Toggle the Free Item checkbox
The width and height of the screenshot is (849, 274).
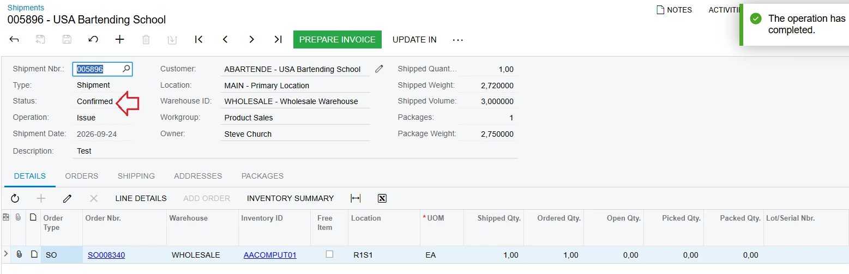pyautogui.click(x=329, y=254)
